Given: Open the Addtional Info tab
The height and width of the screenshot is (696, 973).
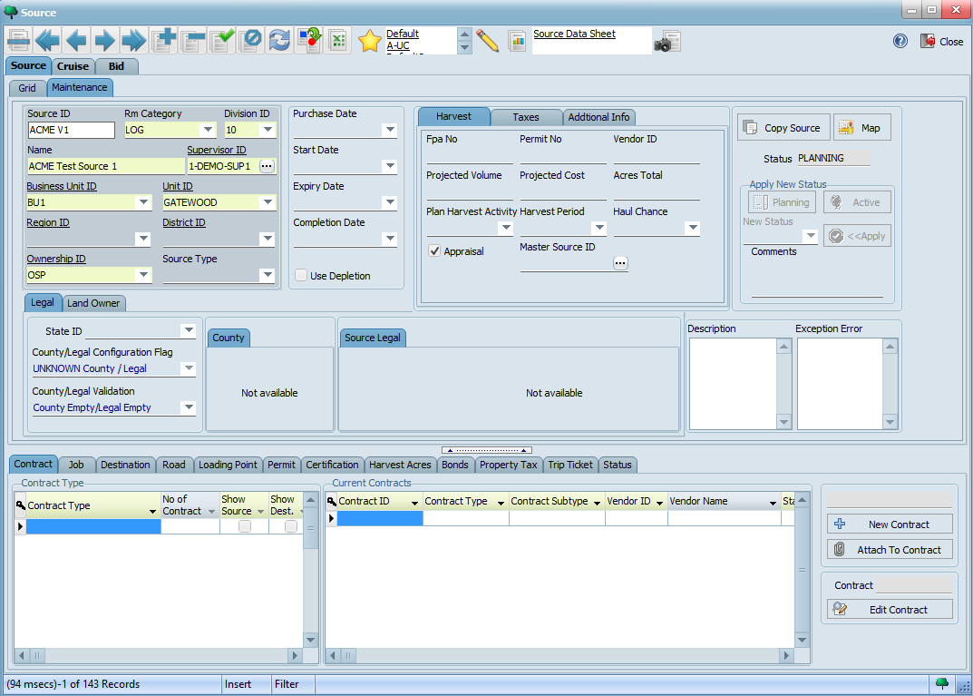Looking at the screenshot, I should pyautogui.click(x=598, y=117).
